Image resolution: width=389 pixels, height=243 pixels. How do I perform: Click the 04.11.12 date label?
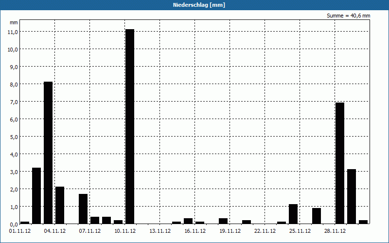pos(55,231)
